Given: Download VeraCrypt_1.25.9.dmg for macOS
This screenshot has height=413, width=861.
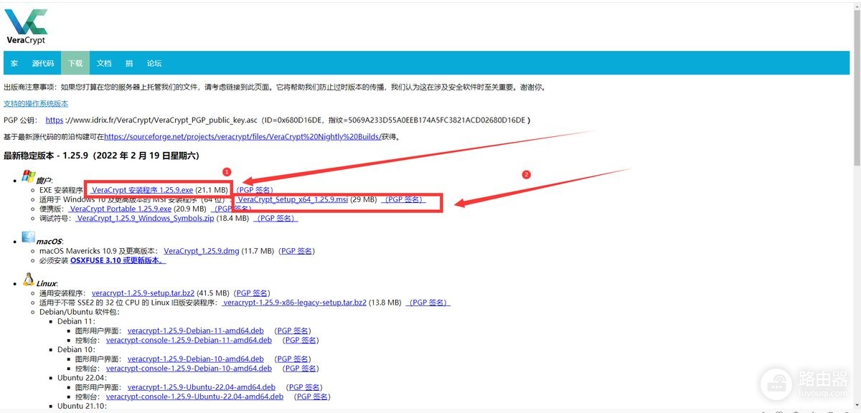Looking at the screenshot, I should pyautogui.click(x=200, y=251).
